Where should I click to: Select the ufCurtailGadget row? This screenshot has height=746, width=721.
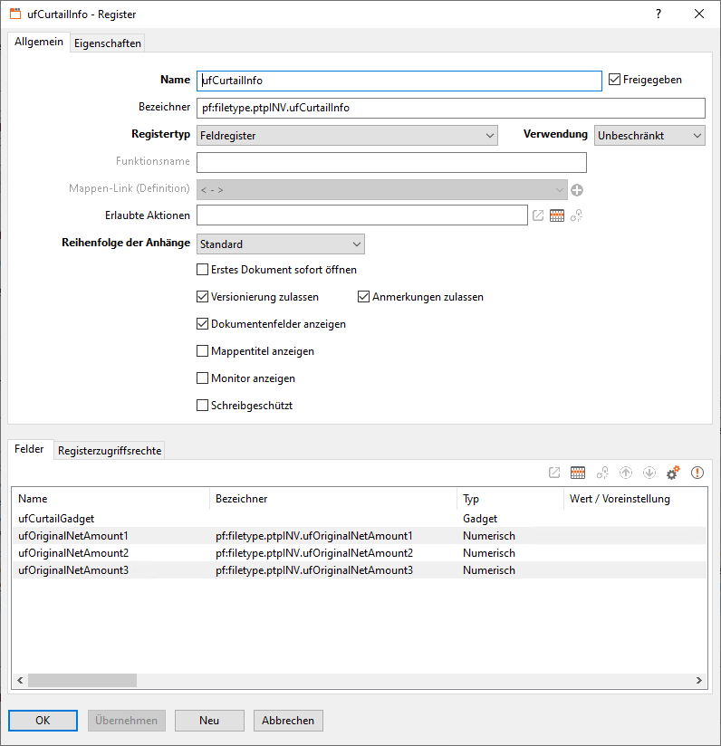360,519
